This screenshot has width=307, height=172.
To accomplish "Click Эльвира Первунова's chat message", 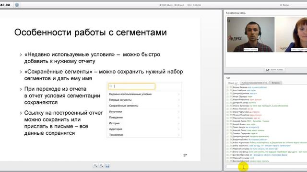I will (242, 133).
